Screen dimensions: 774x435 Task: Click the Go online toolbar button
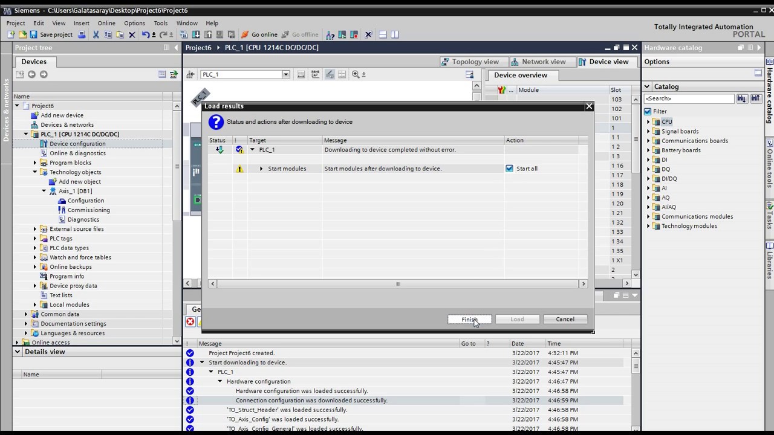(x=259, y=34)
